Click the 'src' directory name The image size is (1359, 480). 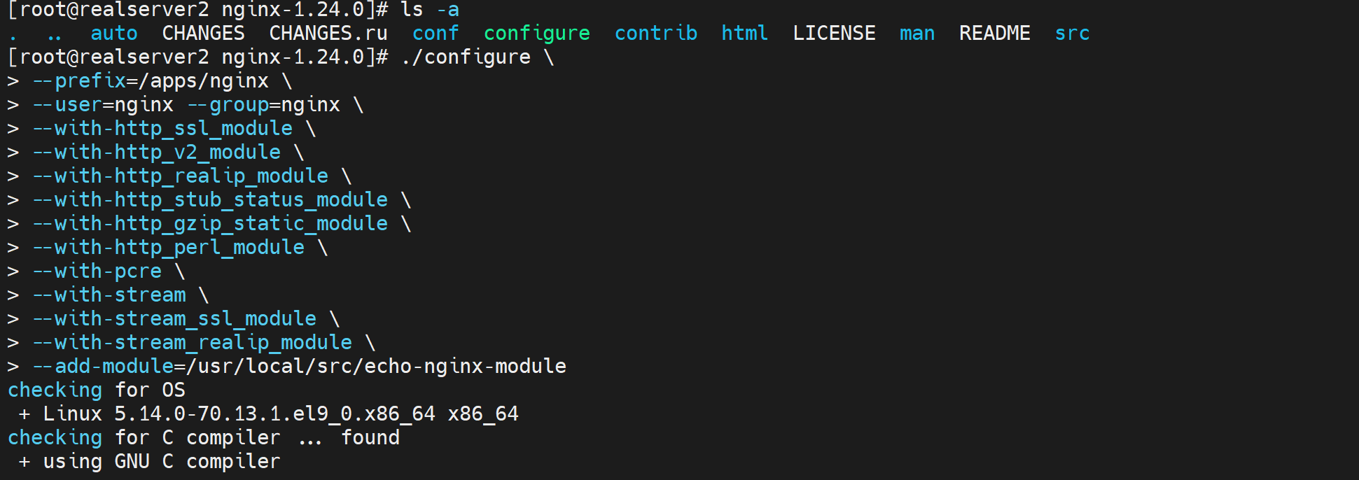(1072, 34)
